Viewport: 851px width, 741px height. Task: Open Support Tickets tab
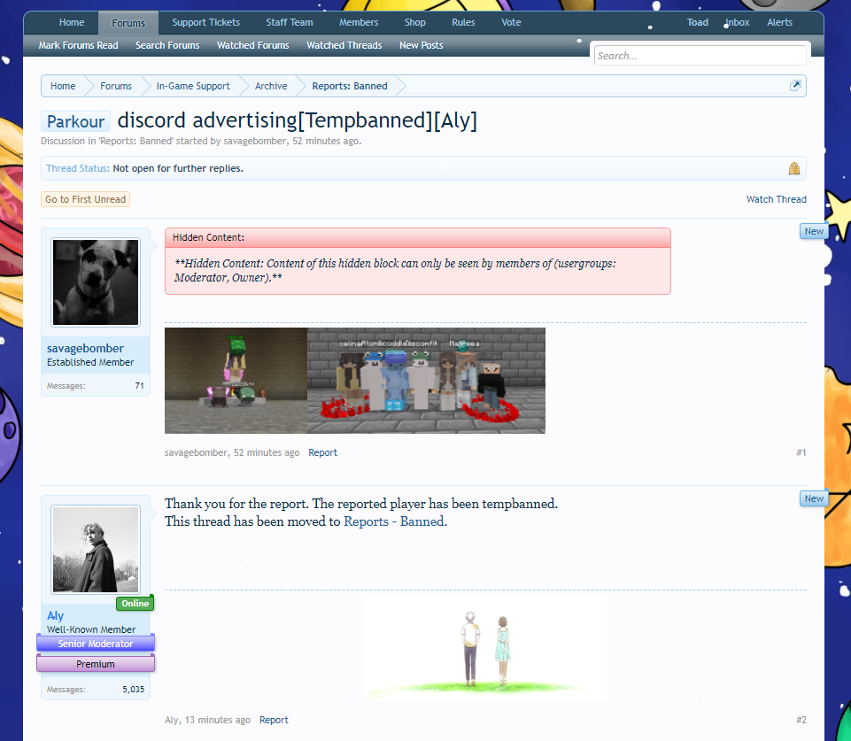point(206,22)
